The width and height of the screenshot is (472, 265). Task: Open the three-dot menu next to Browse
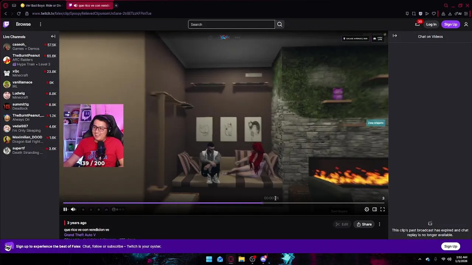(x=41, y=24)
